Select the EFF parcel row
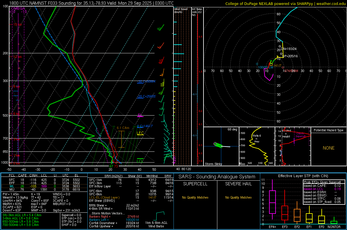 (x=44, y=183)
